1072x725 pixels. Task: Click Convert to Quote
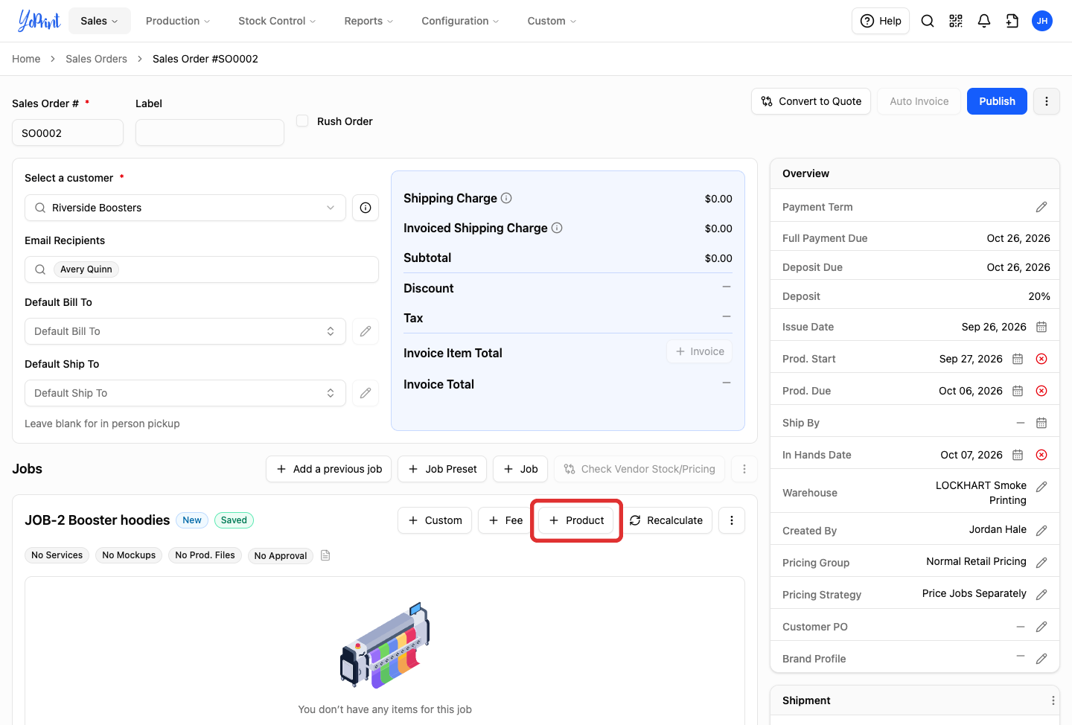click(x=811, y=101)
